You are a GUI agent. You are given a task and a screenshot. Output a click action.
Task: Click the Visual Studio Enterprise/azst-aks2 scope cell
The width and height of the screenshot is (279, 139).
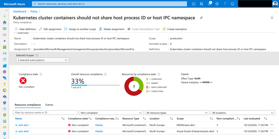[195, 131]
